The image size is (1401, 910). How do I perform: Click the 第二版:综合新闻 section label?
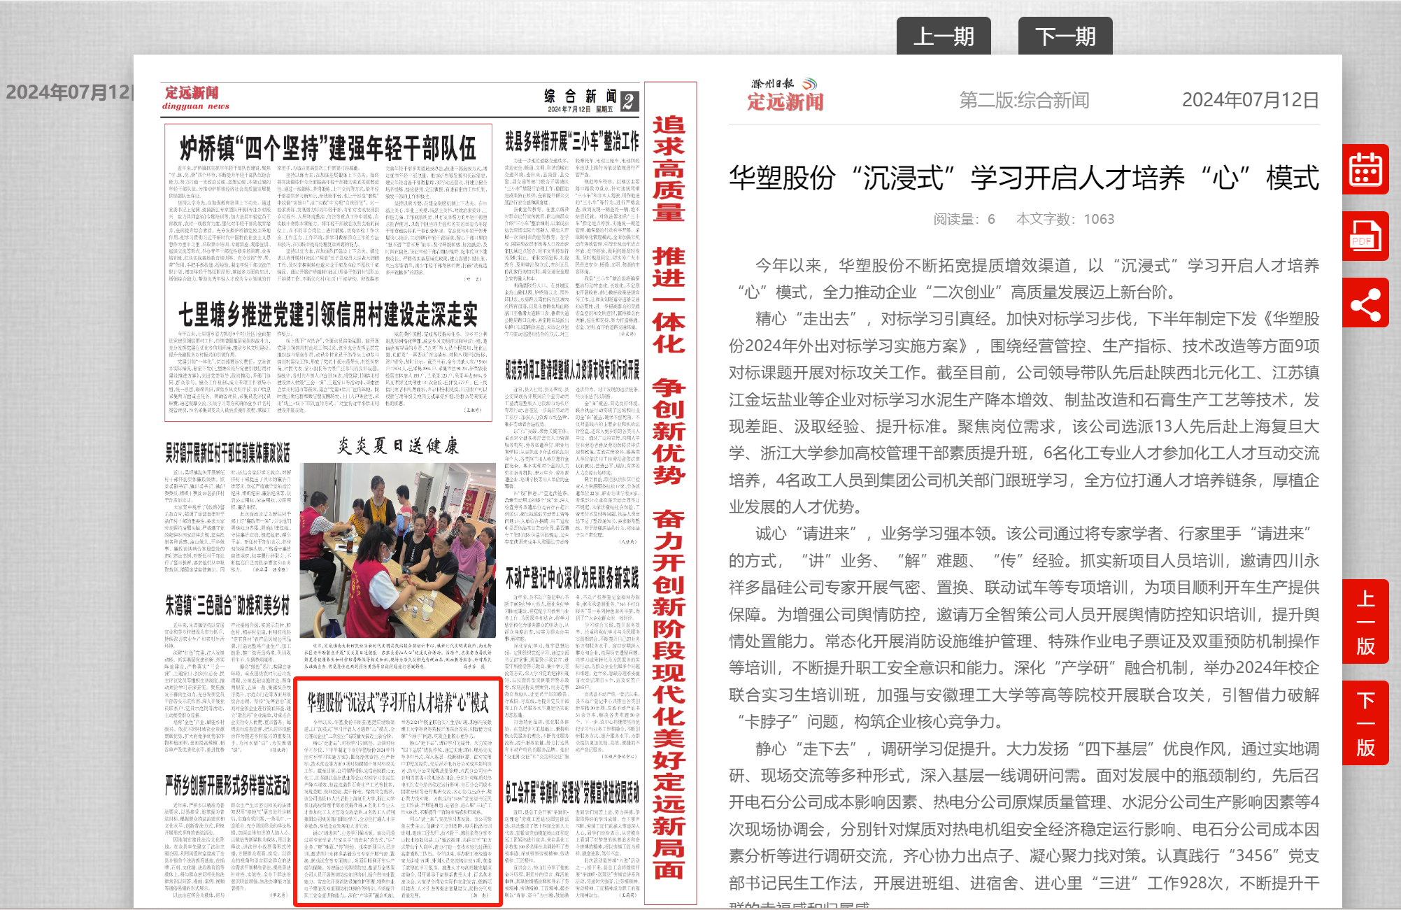coord(1023,101)
